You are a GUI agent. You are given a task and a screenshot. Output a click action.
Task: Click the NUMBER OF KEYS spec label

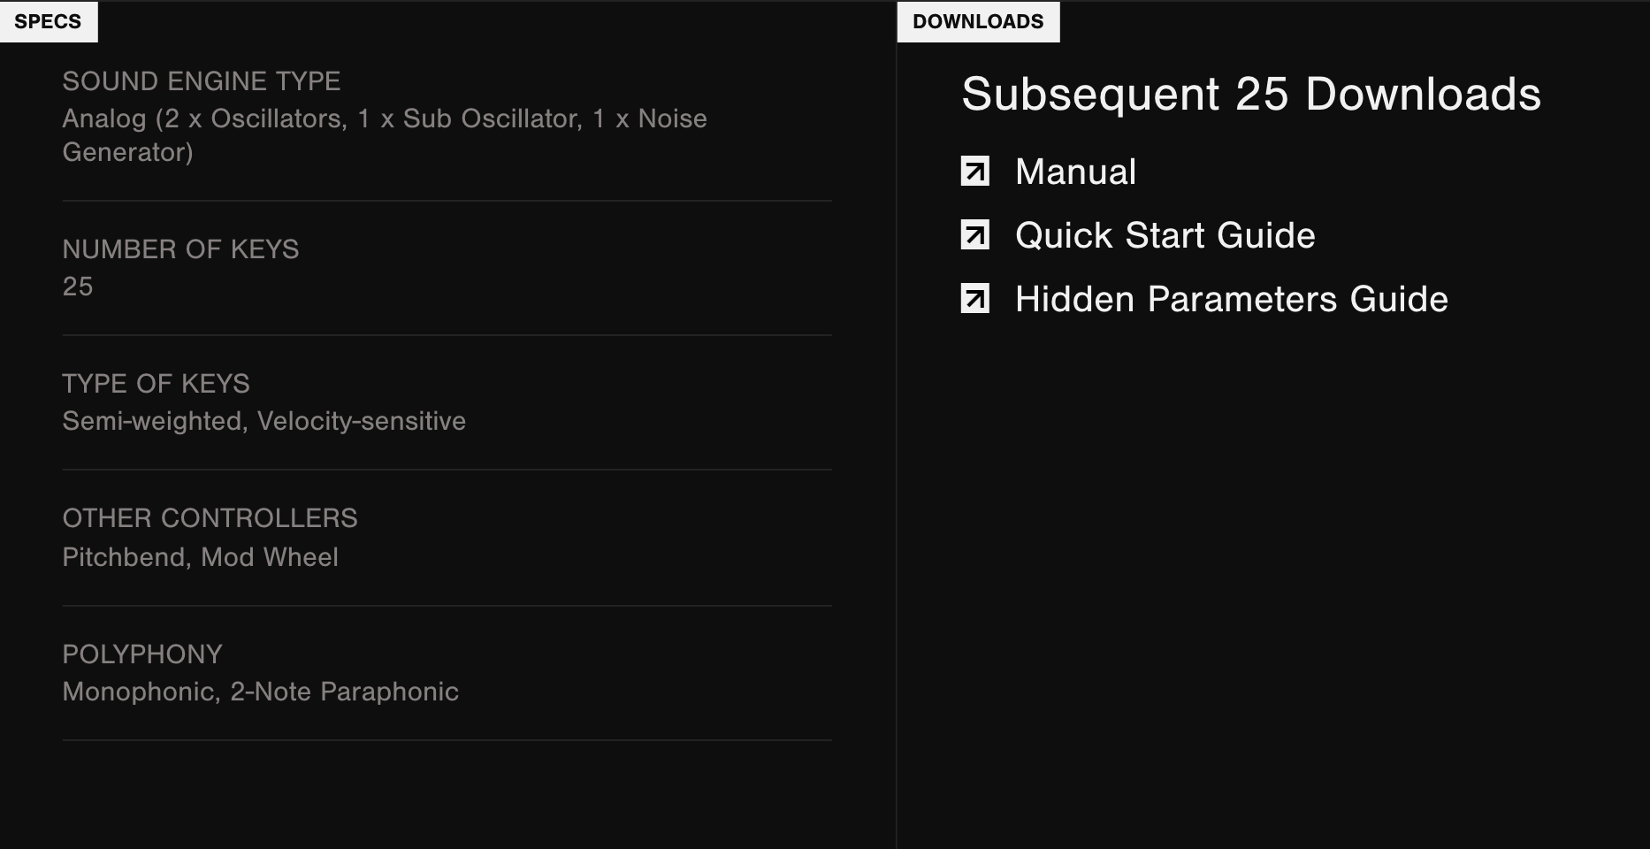pos(180,249)
